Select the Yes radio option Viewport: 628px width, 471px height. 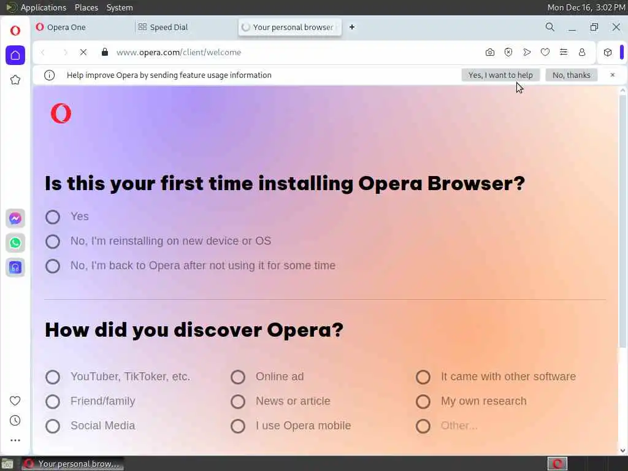(53, 217)
